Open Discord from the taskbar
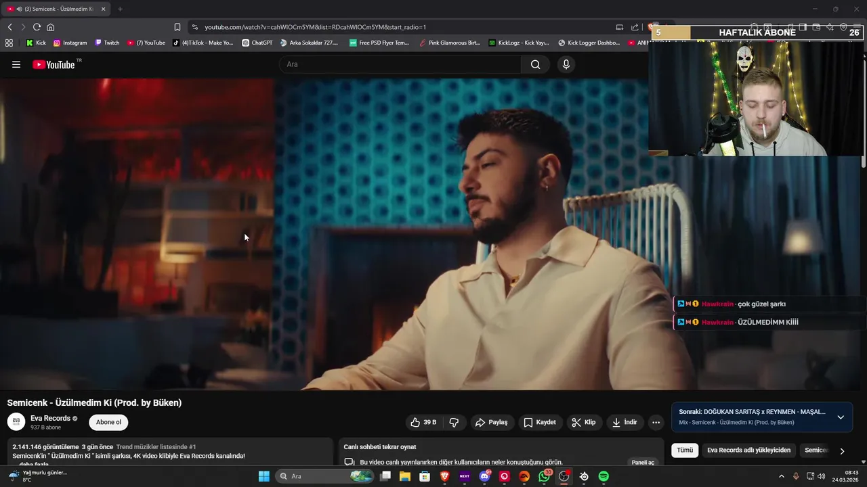The image size is (867, 487). pos(484,476)
